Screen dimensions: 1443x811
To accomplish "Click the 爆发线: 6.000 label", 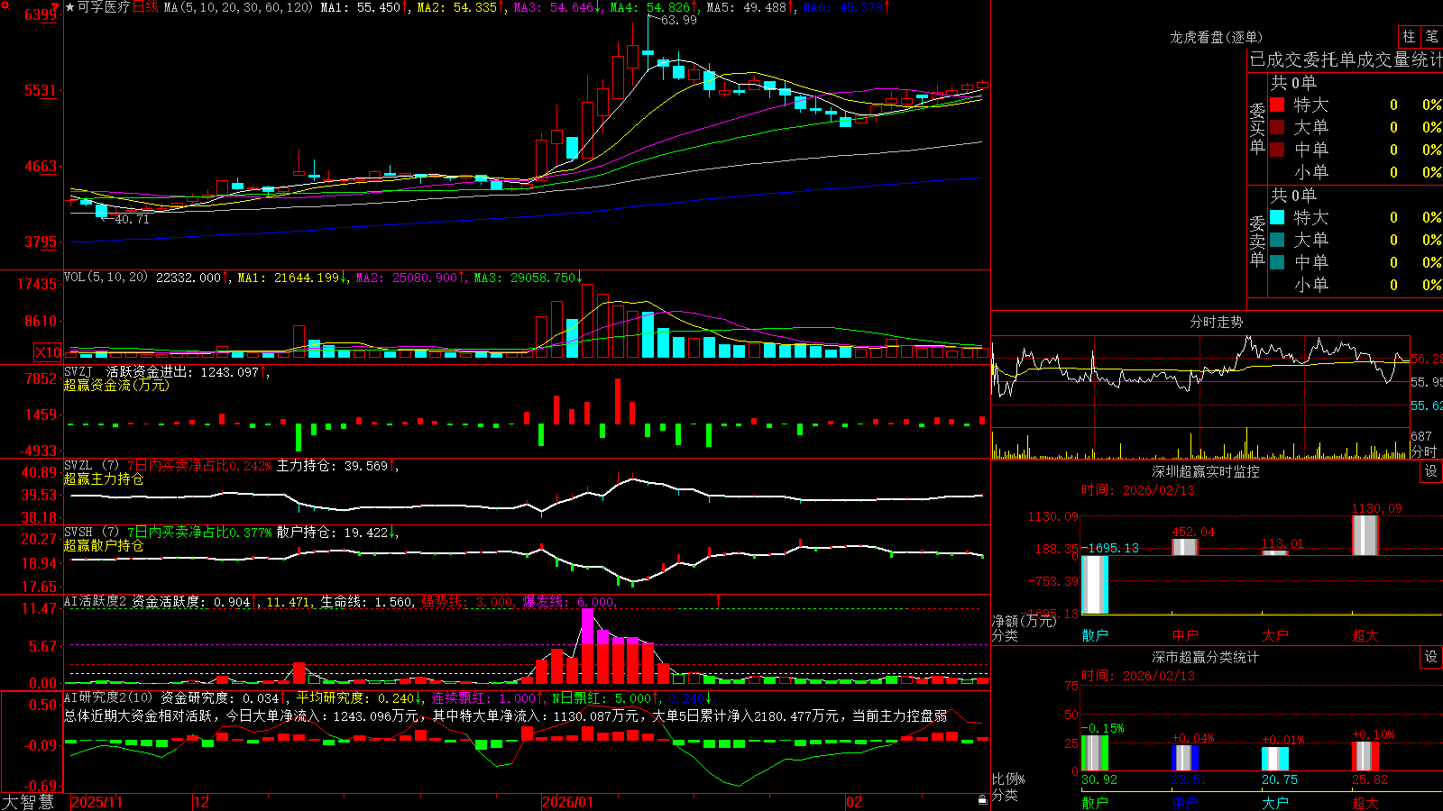I will pos(569,602).
